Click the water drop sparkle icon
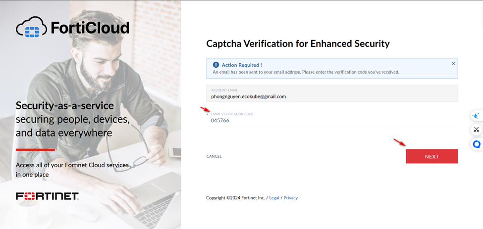483x229 pixels. 477,116
